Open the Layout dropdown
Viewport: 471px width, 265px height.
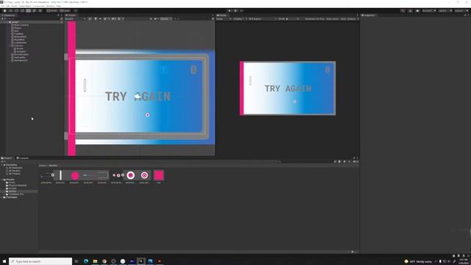(x=461, y=11)
